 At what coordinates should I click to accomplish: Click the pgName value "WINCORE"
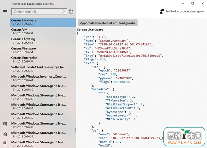click(124, 78)
